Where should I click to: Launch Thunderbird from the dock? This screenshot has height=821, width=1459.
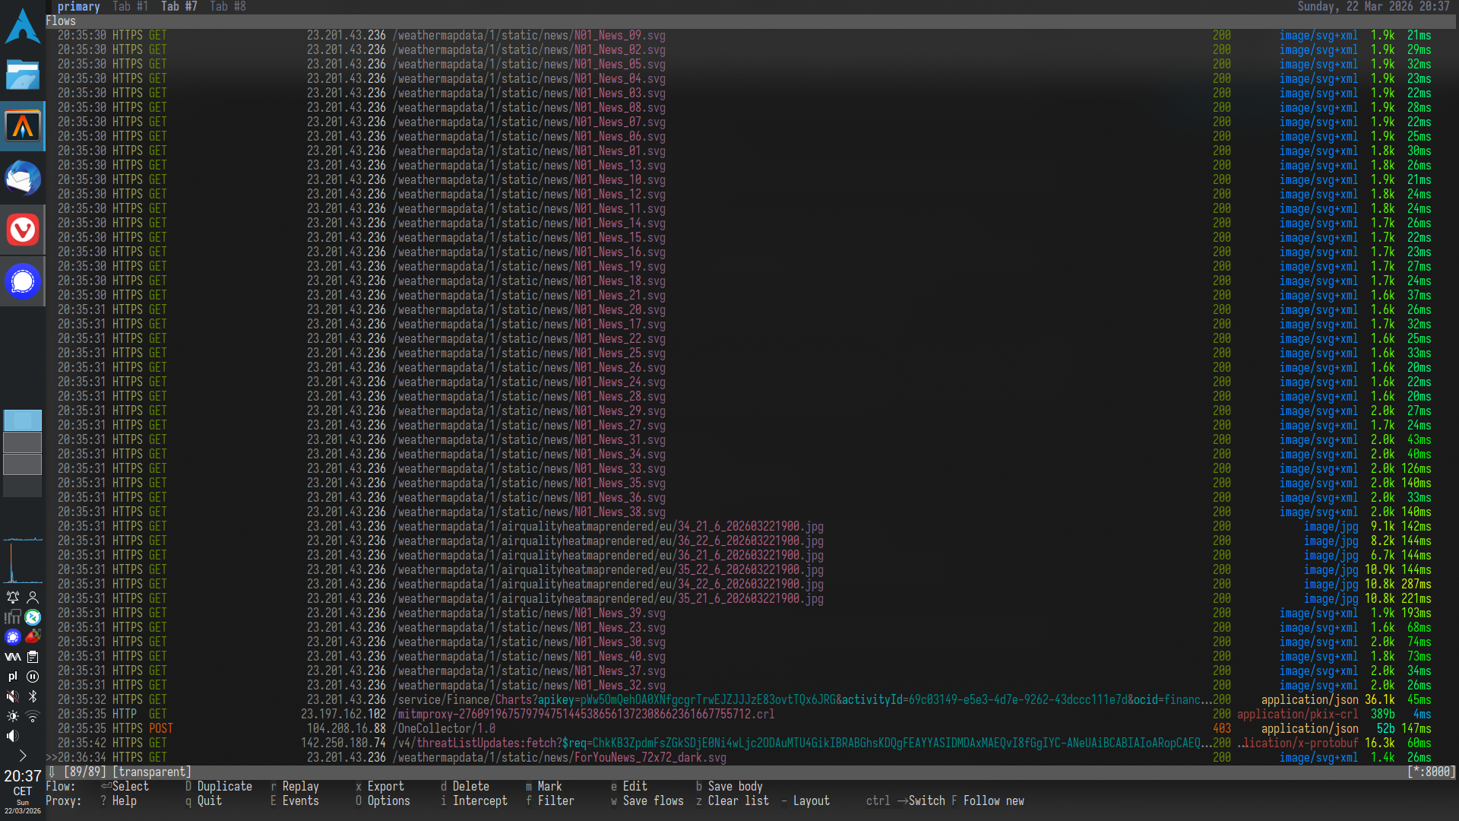(23, 179)
